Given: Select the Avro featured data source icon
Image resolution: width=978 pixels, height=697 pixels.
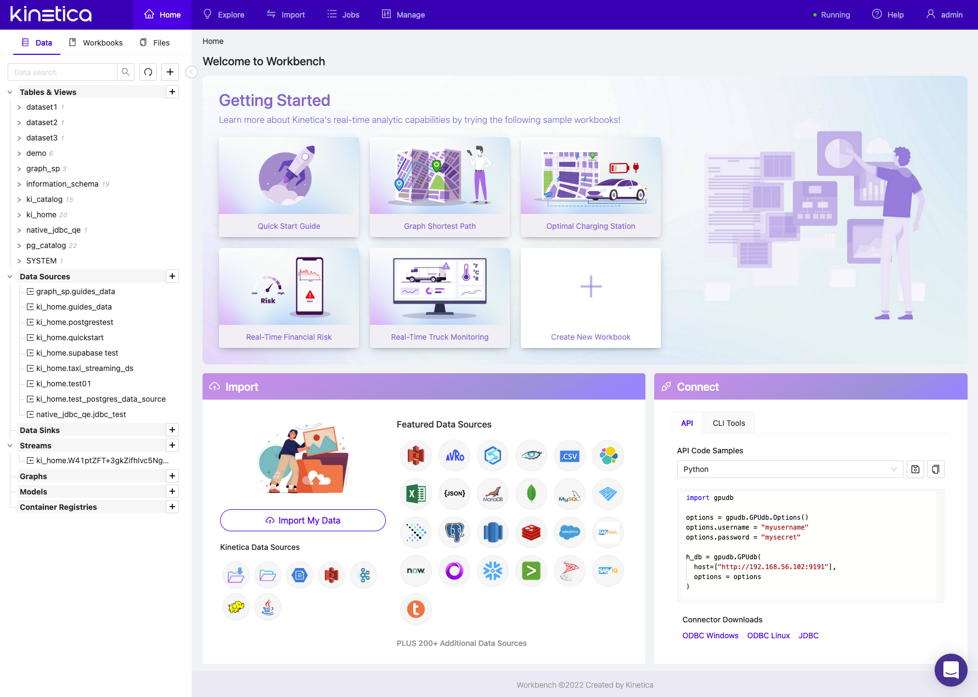Looking at the screenshot, I should click(x=454, y=456).
